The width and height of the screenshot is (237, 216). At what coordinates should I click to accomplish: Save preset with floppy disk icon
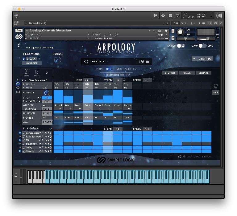(x=142, y=61)
